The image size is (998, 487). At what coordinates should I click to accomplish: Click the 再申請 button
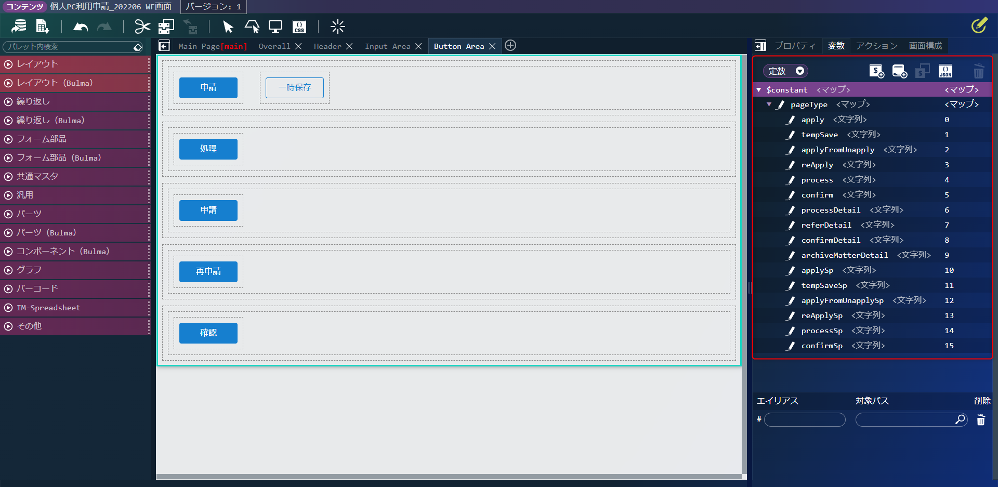pyautogui.click(x=208, y=271)
